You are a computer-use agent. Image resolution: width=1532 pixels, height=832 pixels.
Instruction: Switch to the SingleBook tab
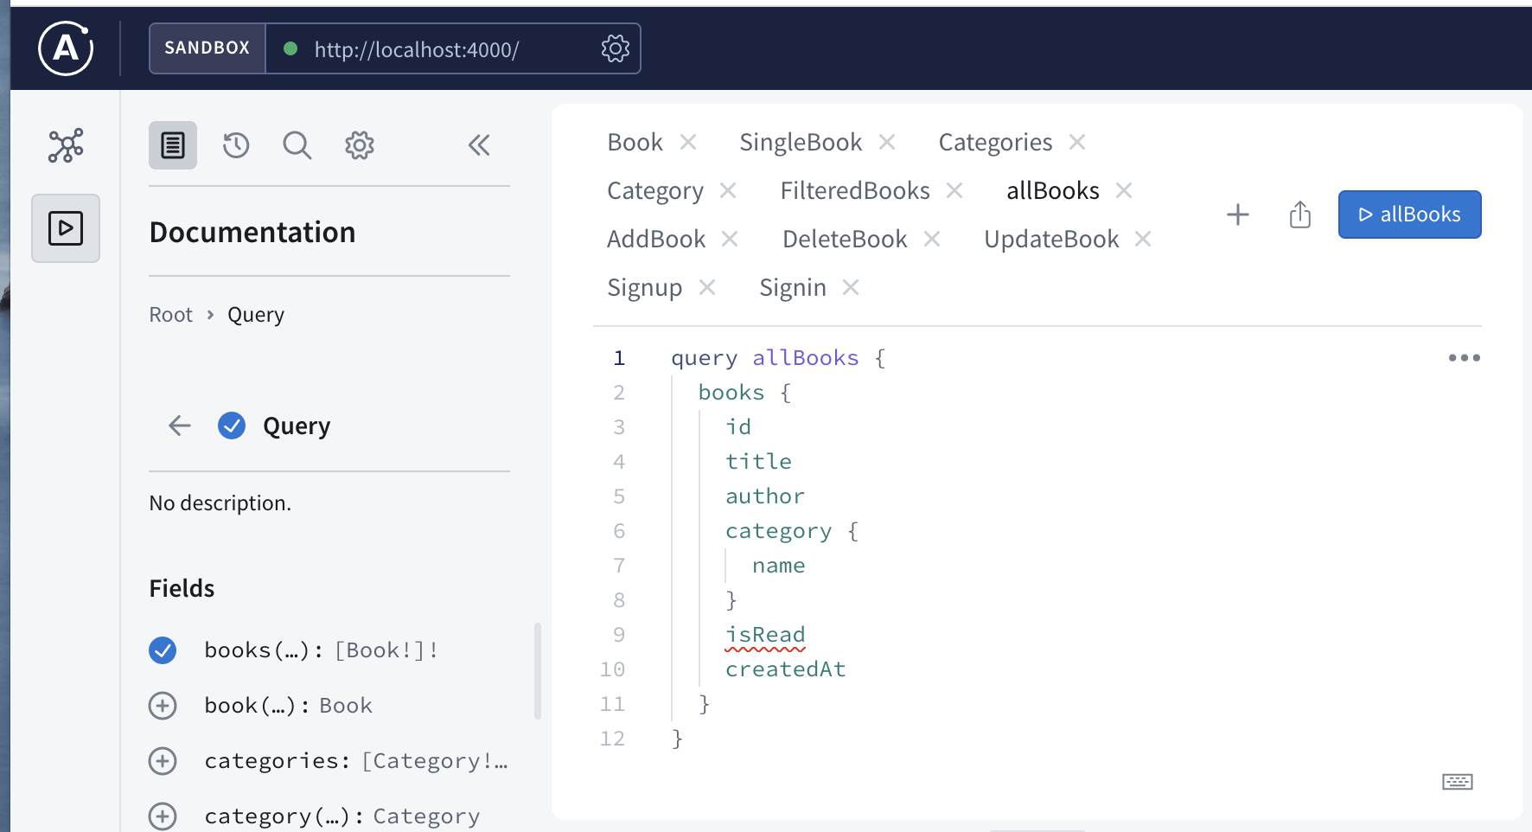click(x=801, y=142)
